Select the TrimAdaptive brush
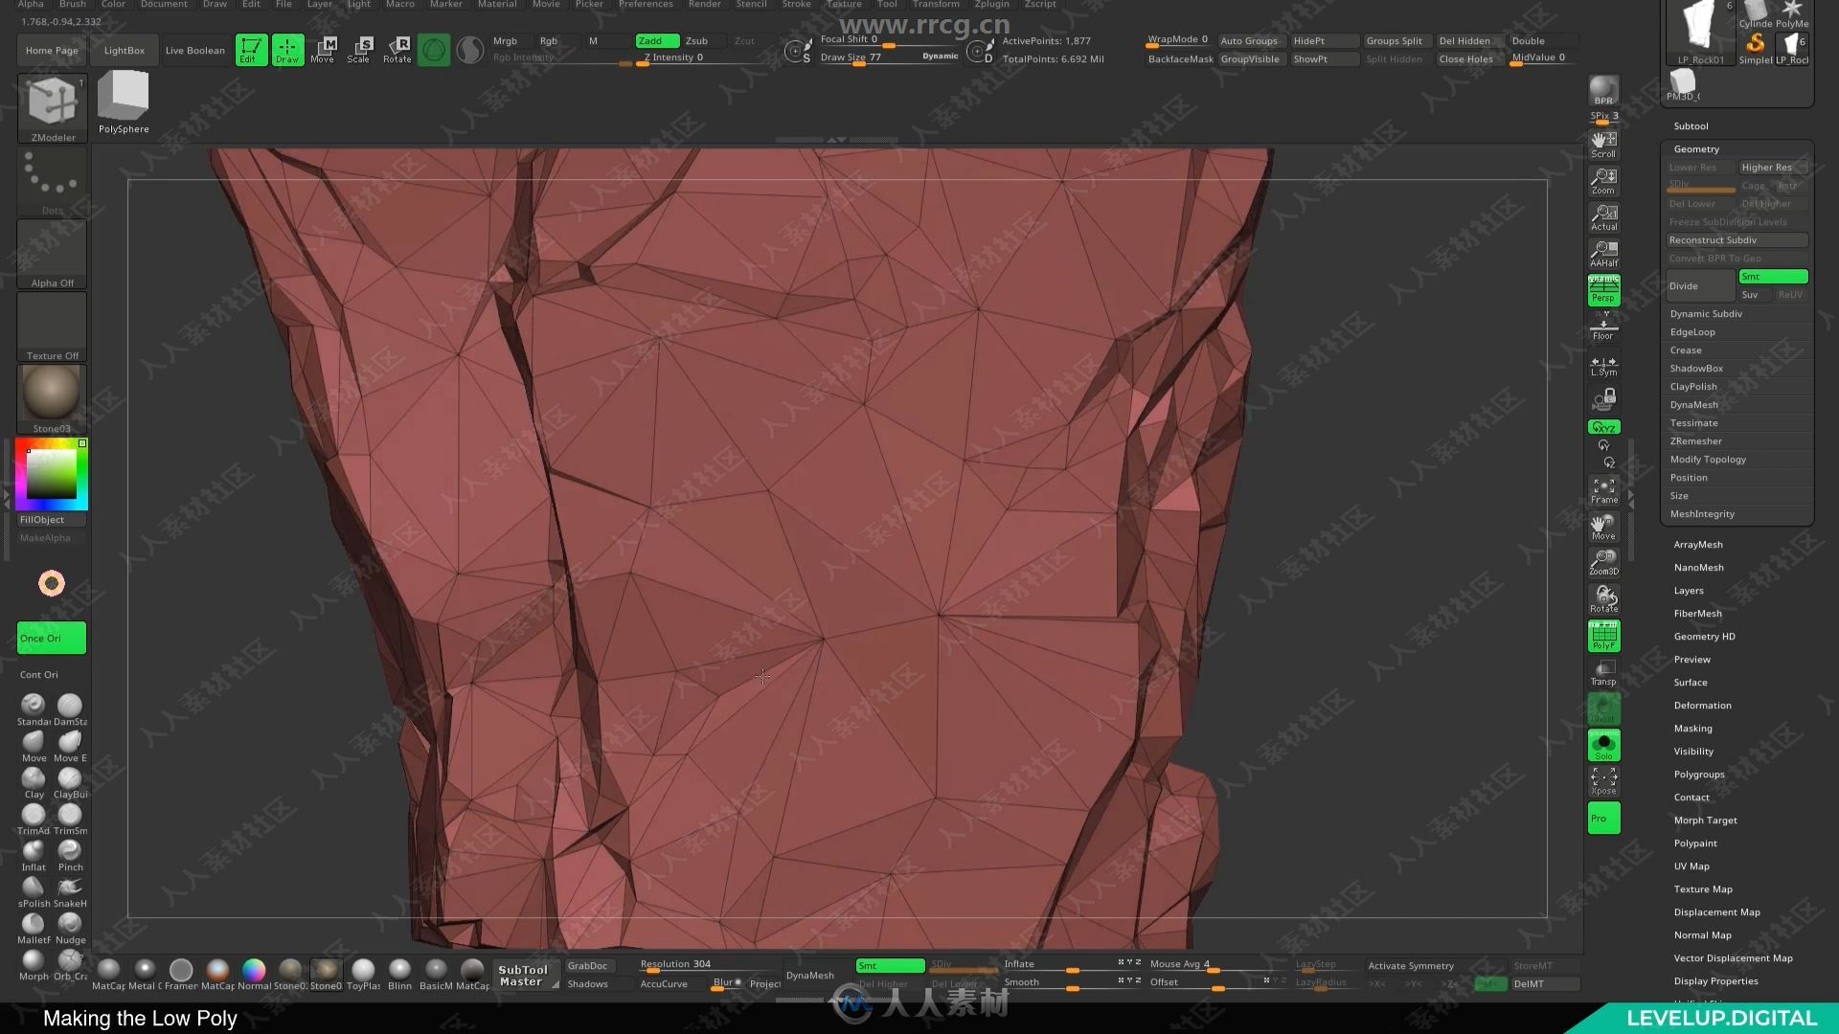 (x=34, y=819)
